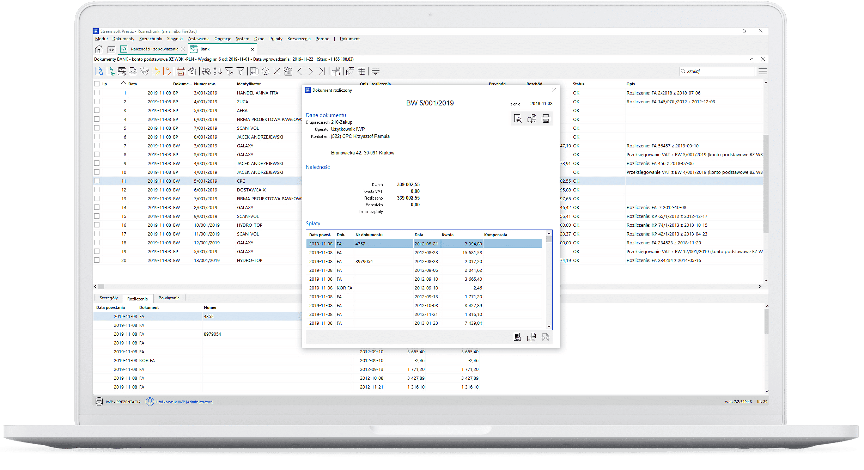864x470 pixels.
Task: Check the row 16 checkbox for BW 10/001/2019
Action: click(97, 225)
